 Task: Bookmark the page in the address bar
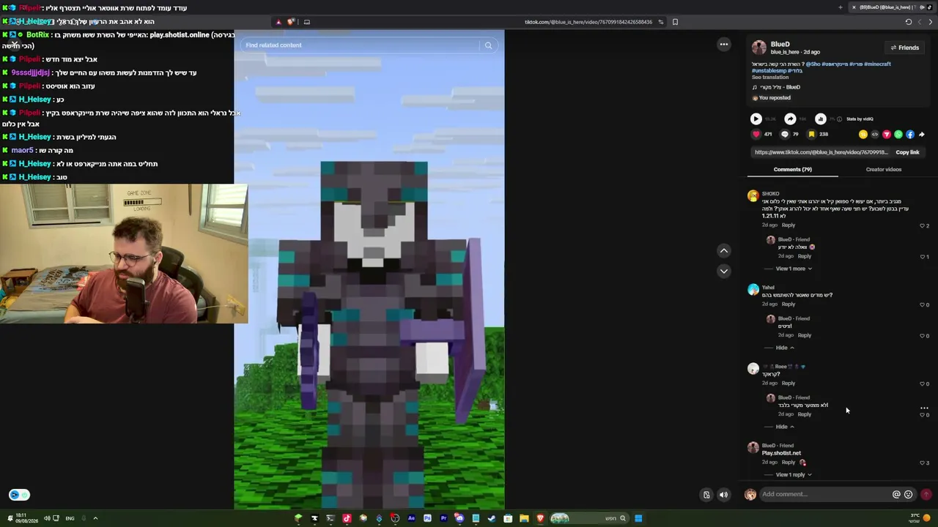click(x=675, y=22)
